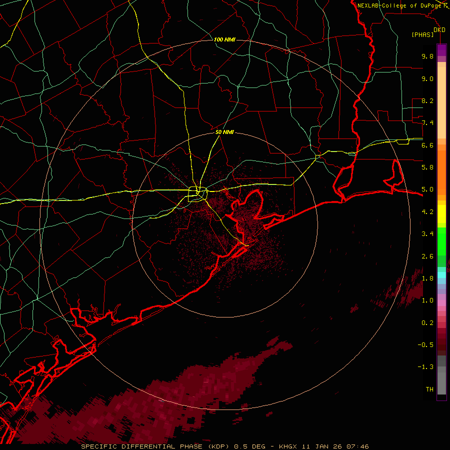This screenshot has width=450, height=450.
Task: Click the 100 NMI range ring label
Action: 224,39
